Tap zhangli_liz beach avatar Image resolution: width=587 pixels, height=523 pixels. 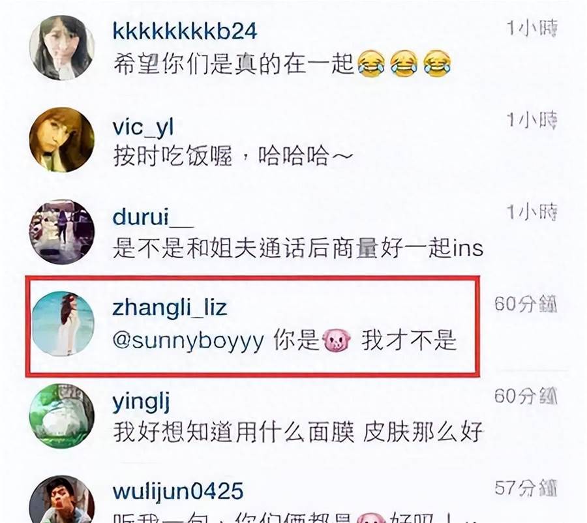point(63,323)
